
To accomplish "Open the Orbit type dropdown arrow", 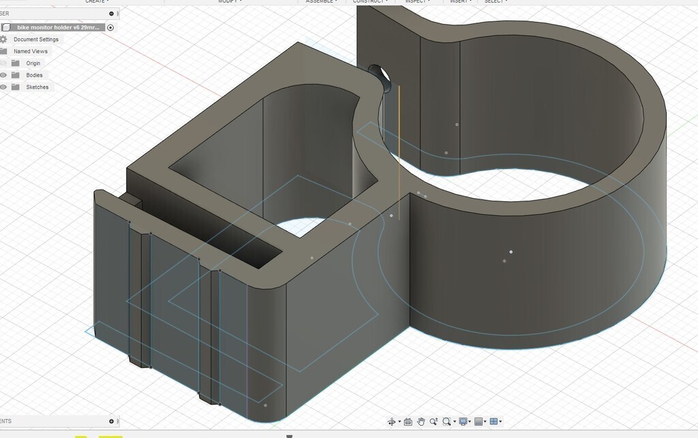I will [x=399, y=422].
